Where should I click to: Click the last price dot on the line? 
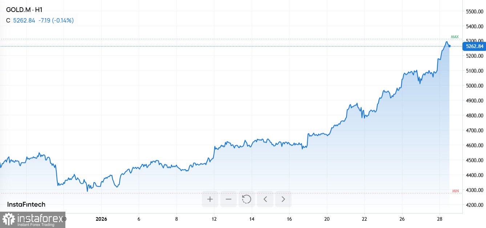(450, 46)
